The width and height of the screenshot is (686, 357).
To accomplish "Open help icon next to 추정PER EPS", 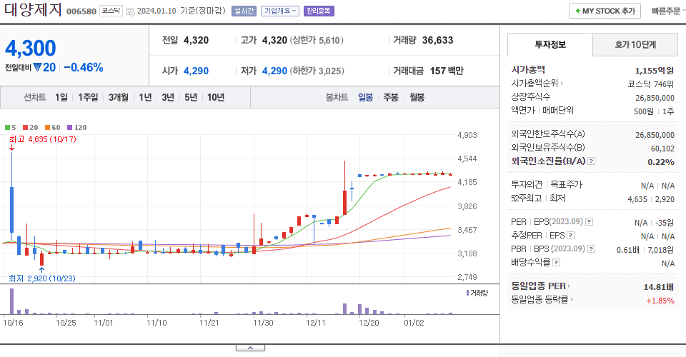I will 570,236.
